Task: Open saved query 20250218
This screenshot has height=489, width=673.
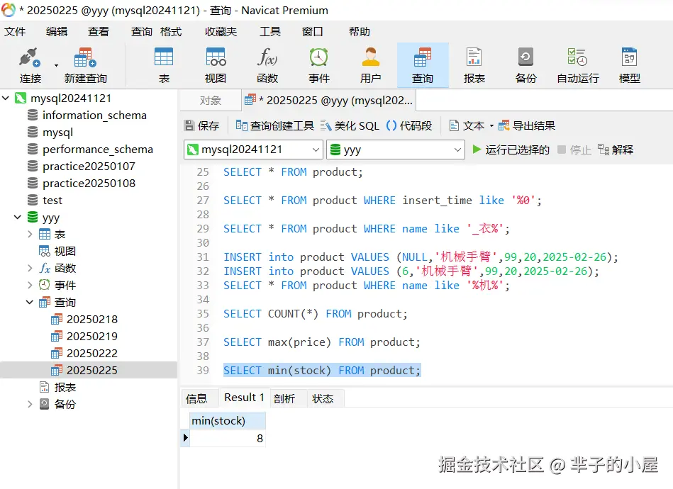Action: click(x=84, y=319)
